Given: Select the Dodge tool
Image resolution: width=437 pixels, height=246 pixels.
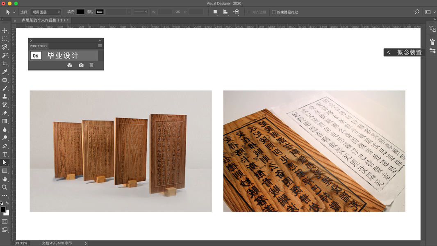Looking at the screenshot, I should pyautogui.click(x=5, y=138).
